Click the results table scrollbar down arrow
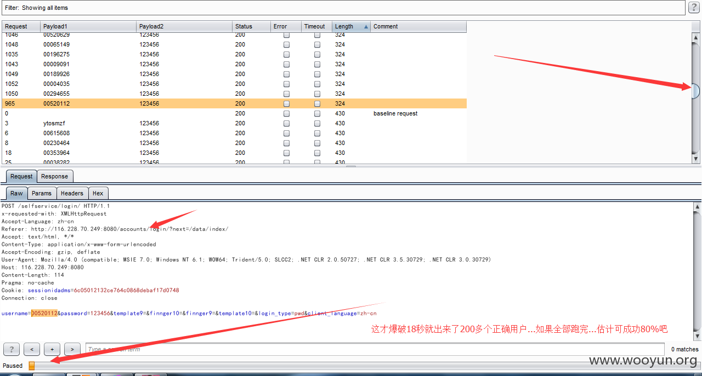This screenshot has width=702, height=376. pos(696,159)
